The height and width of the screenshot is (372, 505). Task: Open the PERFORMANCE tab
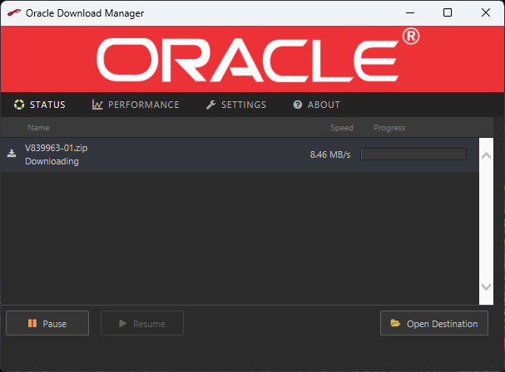136,105
